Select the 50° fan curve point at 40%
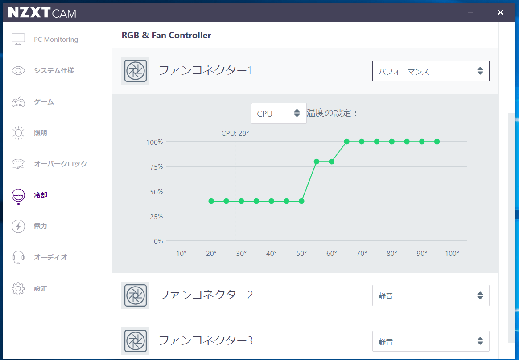 click(x=301, y=201)
